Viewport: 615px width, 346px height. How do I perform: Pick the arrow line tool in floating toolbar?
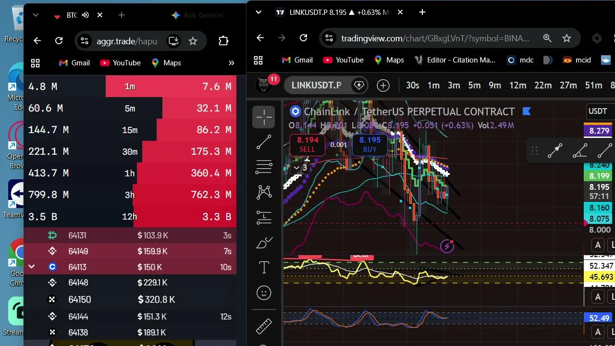[555, 151]
